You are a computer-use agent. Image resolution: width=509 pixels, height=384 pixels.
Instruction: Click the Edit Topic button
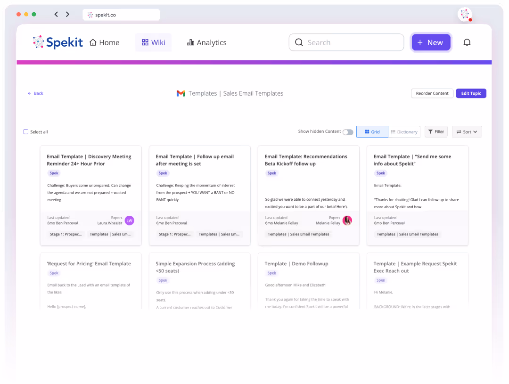(471, 93)
